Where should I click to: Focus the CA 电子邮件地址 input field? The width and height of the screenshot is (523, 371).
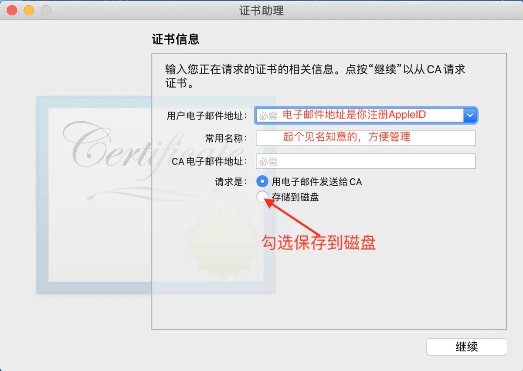[366, 161]
